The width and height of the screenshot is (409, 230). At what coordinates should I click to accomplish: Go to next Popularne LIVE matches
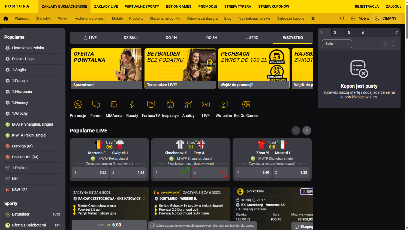[x=307, y=131]
